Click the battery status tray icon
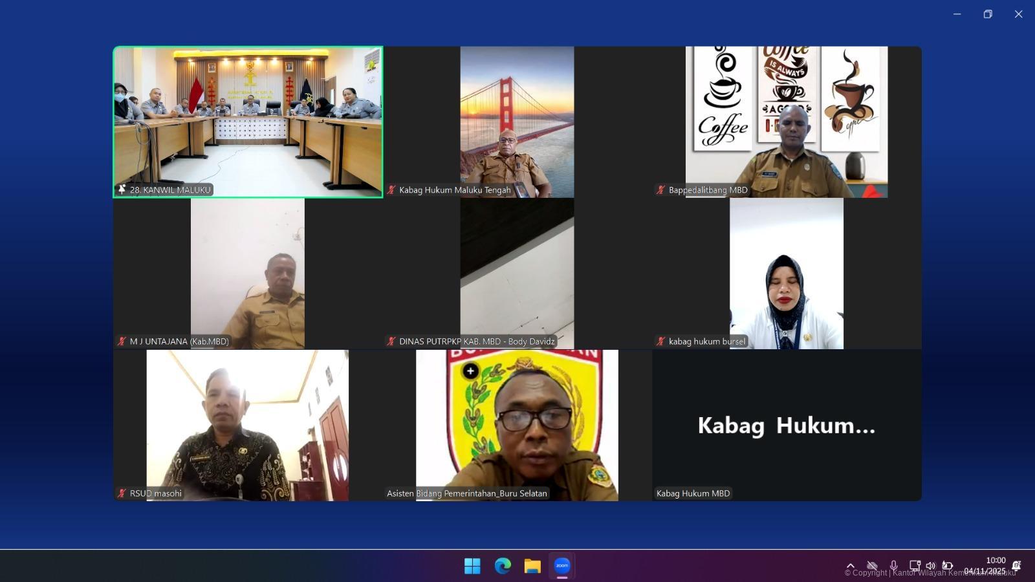 pos(947,566)
